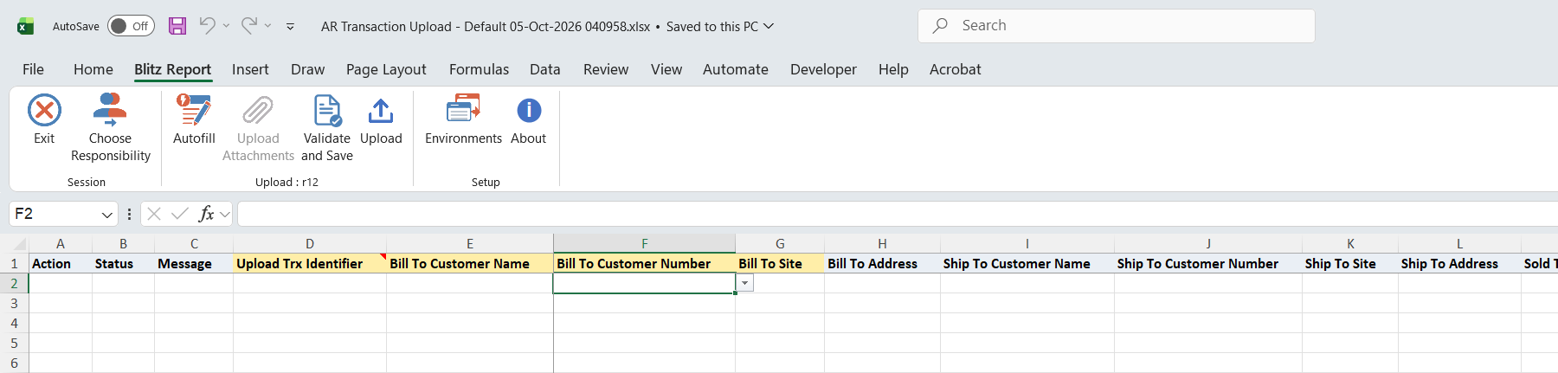
Task: Select the Ship To Site header
Action: pos(1350,263)
